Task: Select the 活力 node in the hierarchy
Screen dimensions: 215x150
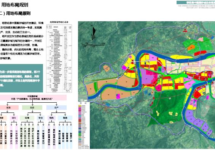Action: tap(14, 118)
